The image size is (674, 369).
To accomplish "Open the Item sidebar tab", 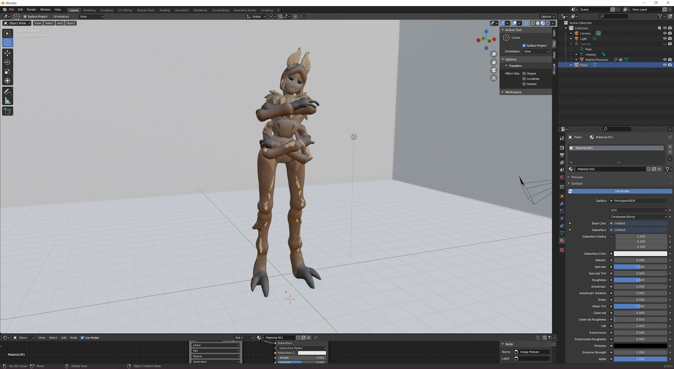I will tap(554, 33).
